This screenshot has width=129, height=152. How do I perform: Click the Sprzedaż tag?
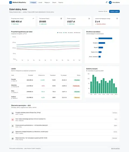coord(114,138)
